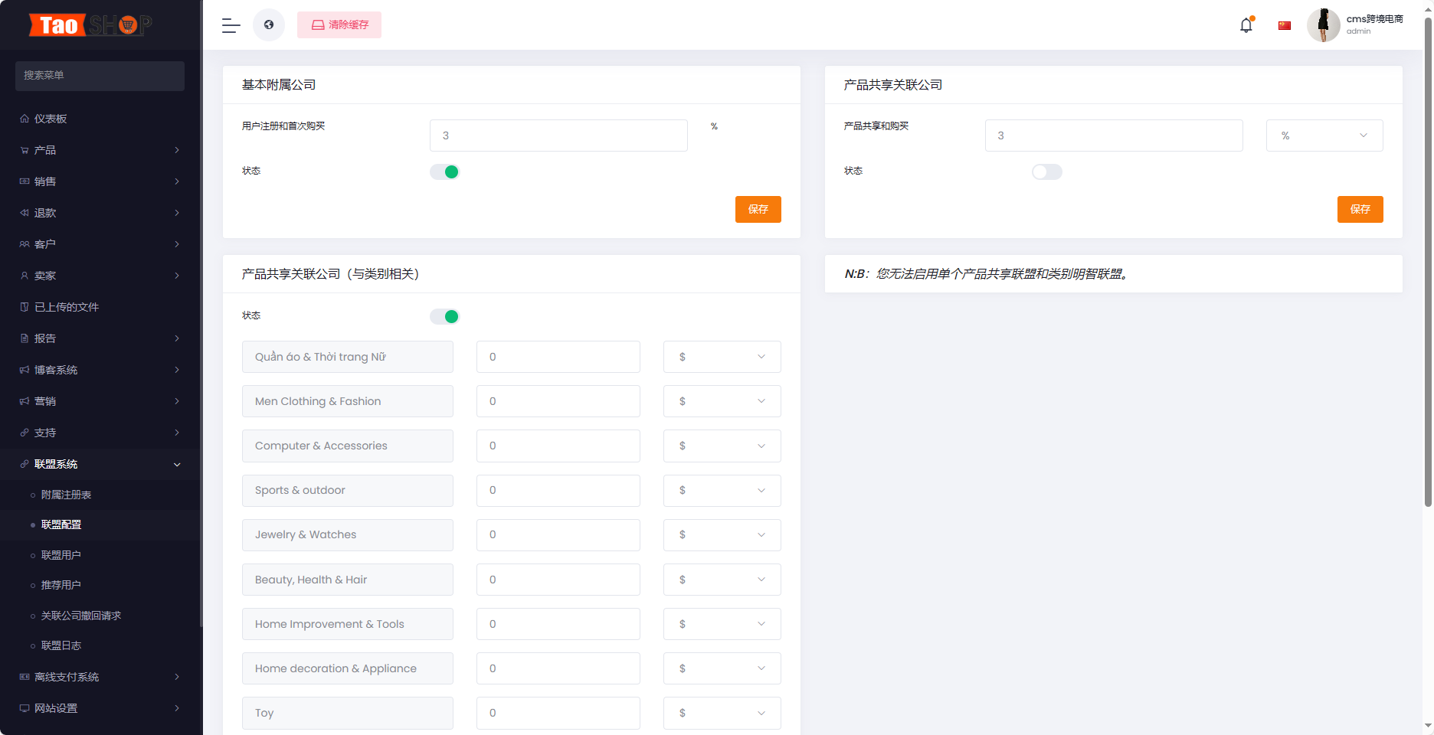Click the person icon beside 卖家
1434x735 pixels.
(x=25, y=276)
